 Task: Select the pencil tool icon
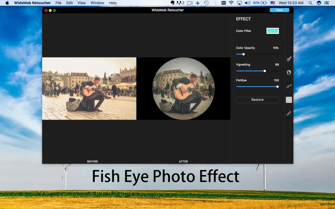(289, 113)
